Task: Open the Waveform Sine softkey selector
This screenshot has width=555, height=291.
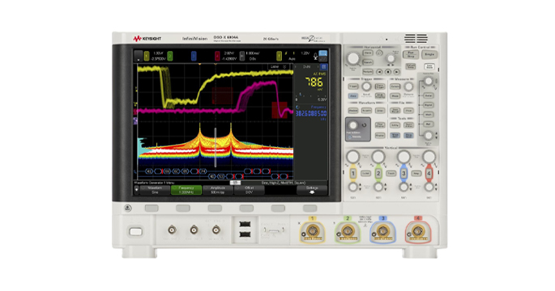Action: (x=155, y=190)
